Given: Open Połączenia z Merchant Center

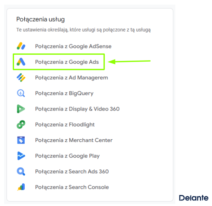Looking at the screenshot, I should [x=74, y=140].
